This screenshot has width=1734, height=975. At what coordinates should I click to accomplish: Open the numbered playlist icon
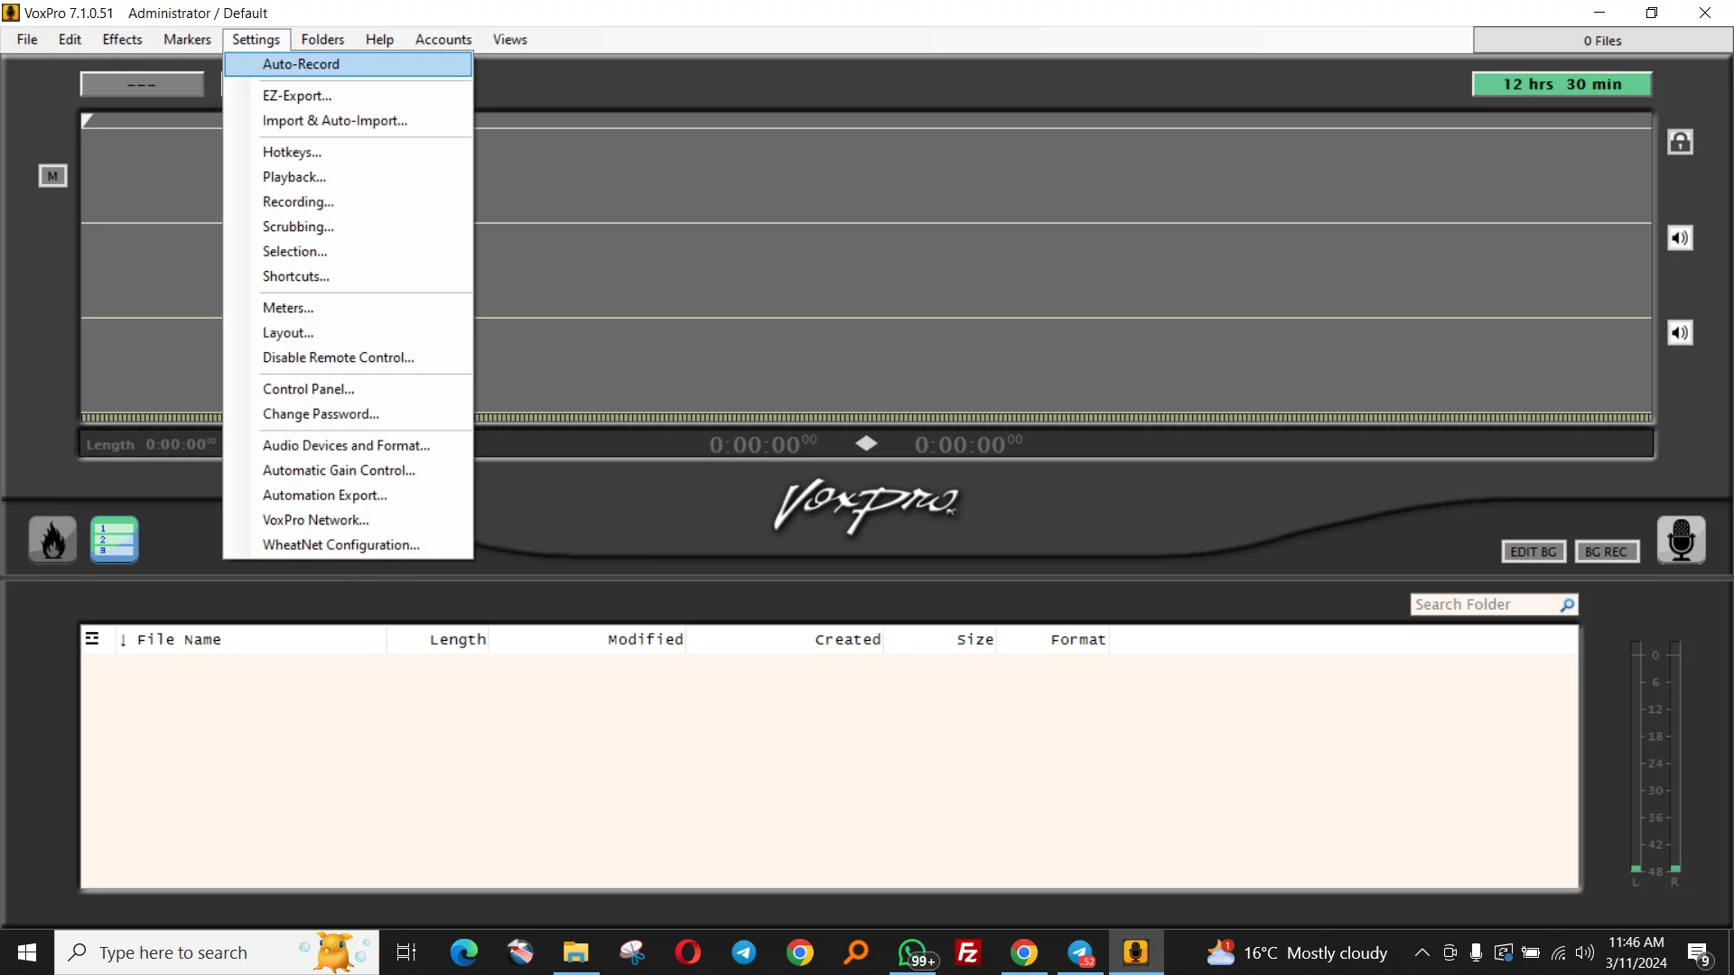point(114,540)
